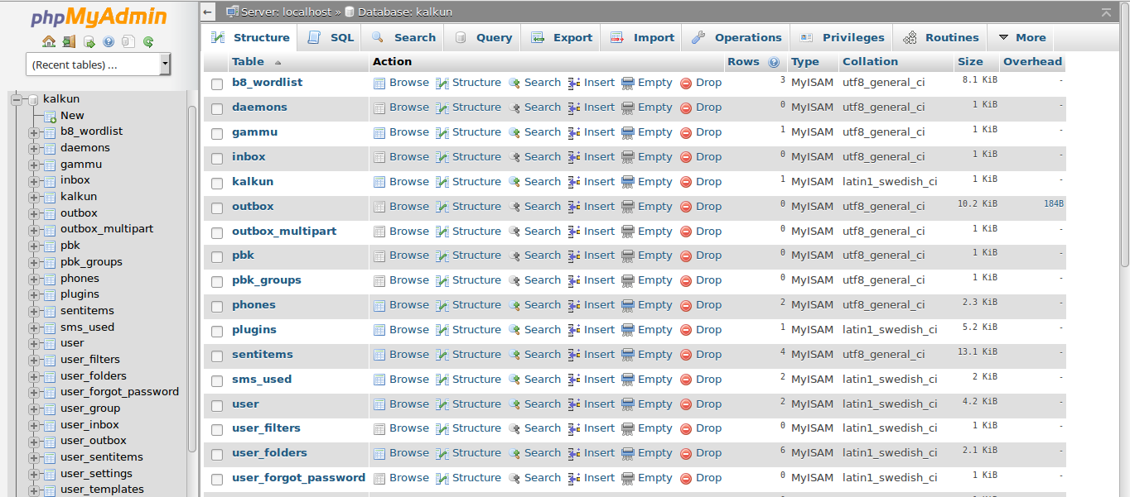The height and width of the screenshot is (497, 1130).
Task: Click Structure icon in the gammu row
Action: pos(442,132)
